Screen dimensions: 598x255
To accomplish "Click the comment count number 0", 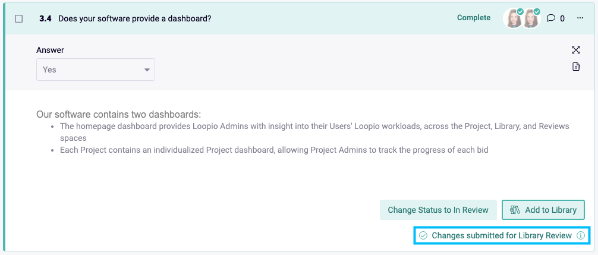I will point(562,18).
